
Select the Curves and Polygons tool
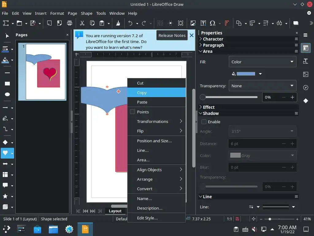pos(6,118)
